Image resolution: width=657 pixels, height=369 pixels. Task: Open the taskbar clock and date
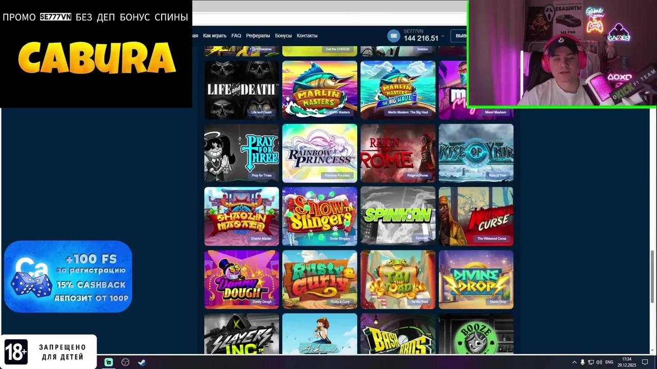(x=626, y=362)
